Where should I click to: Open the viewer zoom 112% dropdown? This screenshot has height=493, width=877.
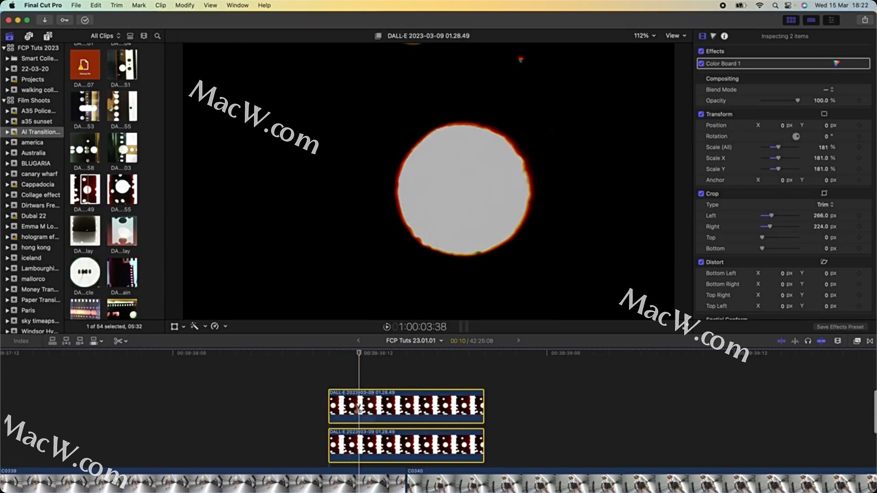(x=645, y=36)
